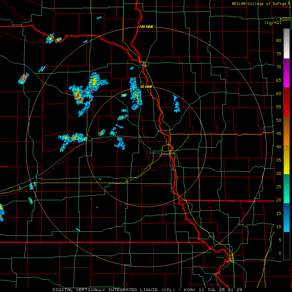This screenshot has width=292, height=292.
Task: Select the 45 value on the color scale
Action: [279, 134]
